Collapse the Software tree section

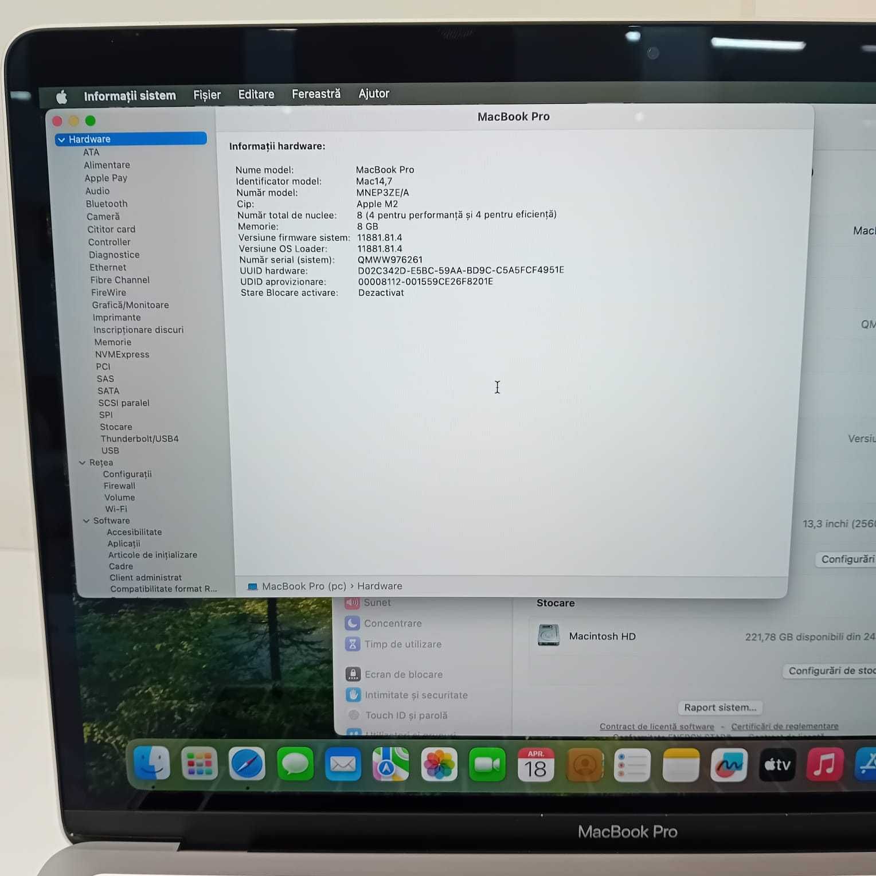86,521
